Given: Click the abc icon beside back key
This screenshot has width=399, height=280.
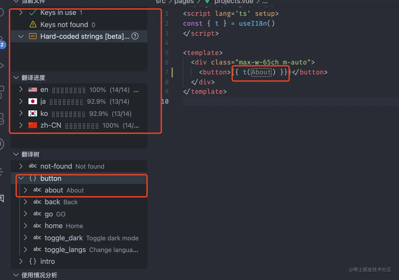Looking at the screenshot, I should click(37, 202).
